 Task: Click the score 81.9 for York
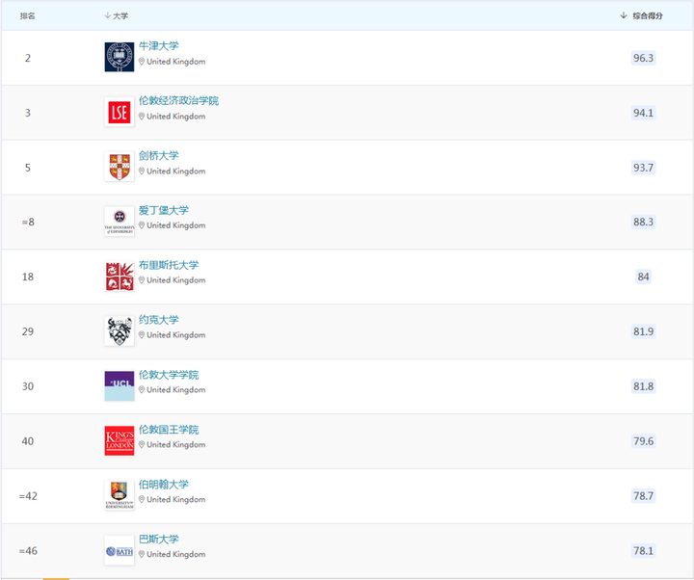click(x=643, y=331)
